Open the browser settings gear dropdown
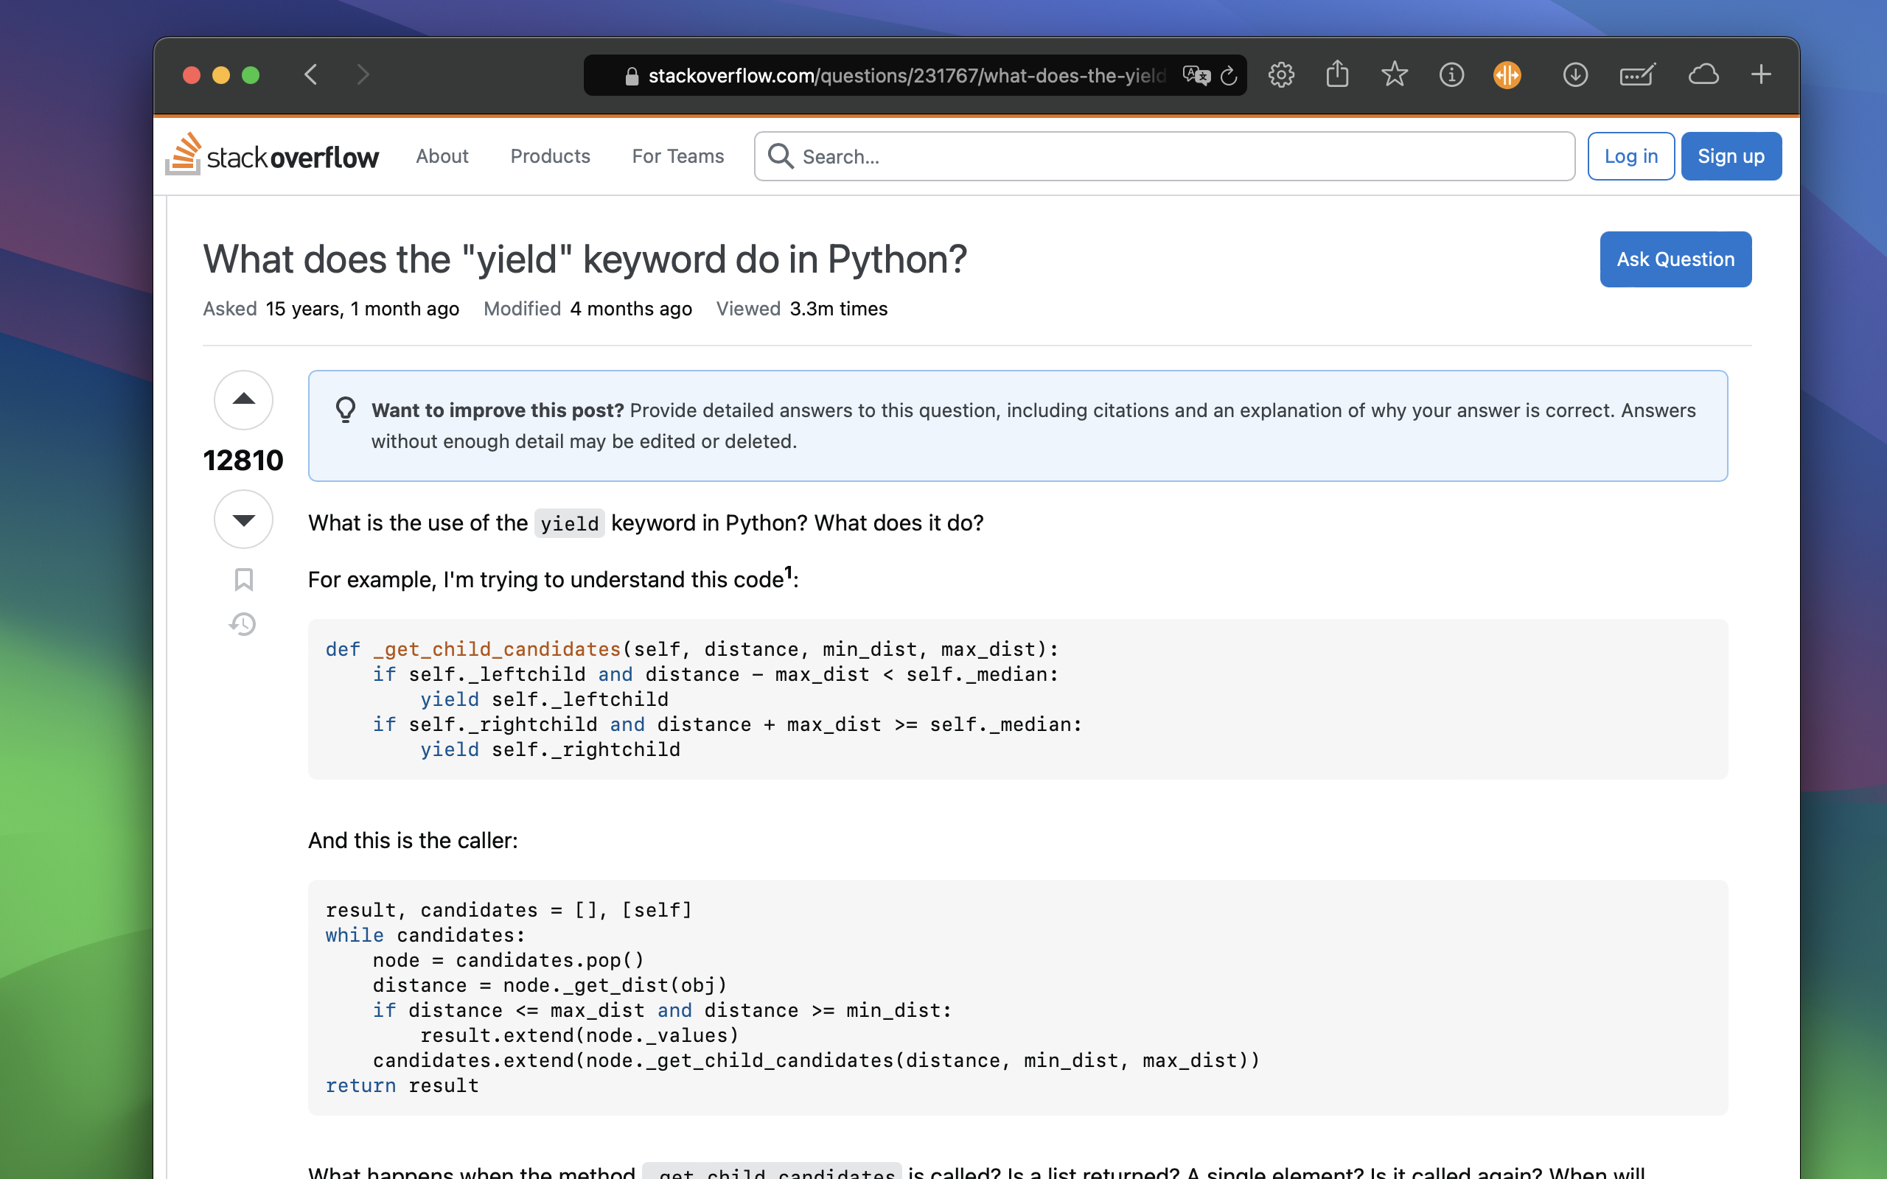1887x1179 pixels. pos(1280,74)
